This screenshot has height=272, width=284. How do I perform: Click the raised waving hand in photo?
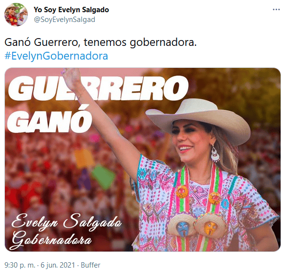pos(71,79)
